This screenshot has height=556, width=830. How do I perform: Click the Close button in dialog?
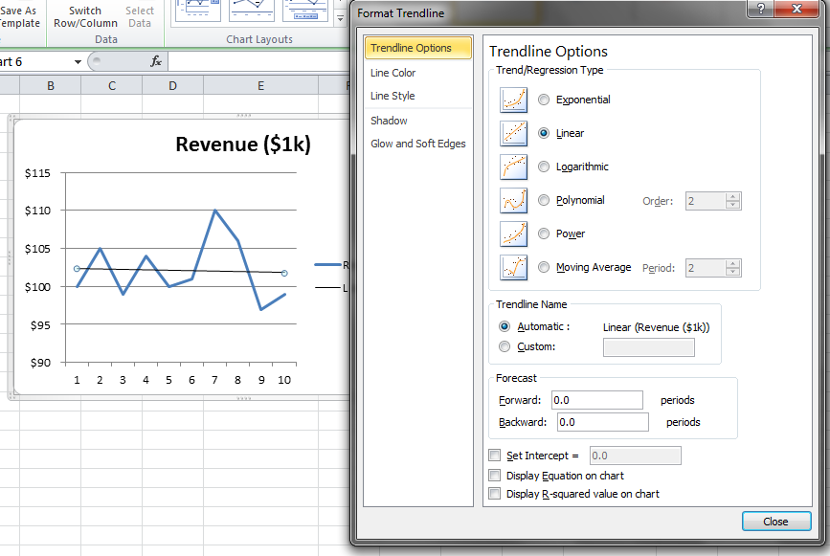776,522
